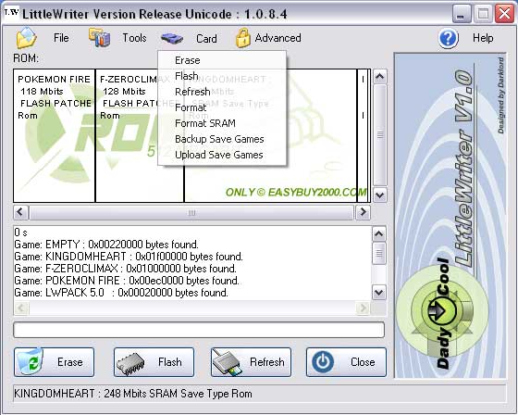The height and width of the screenshot is (415, 518).
Task: Click the log panel vertical scrollbar thumb
Action: [379, 253]
